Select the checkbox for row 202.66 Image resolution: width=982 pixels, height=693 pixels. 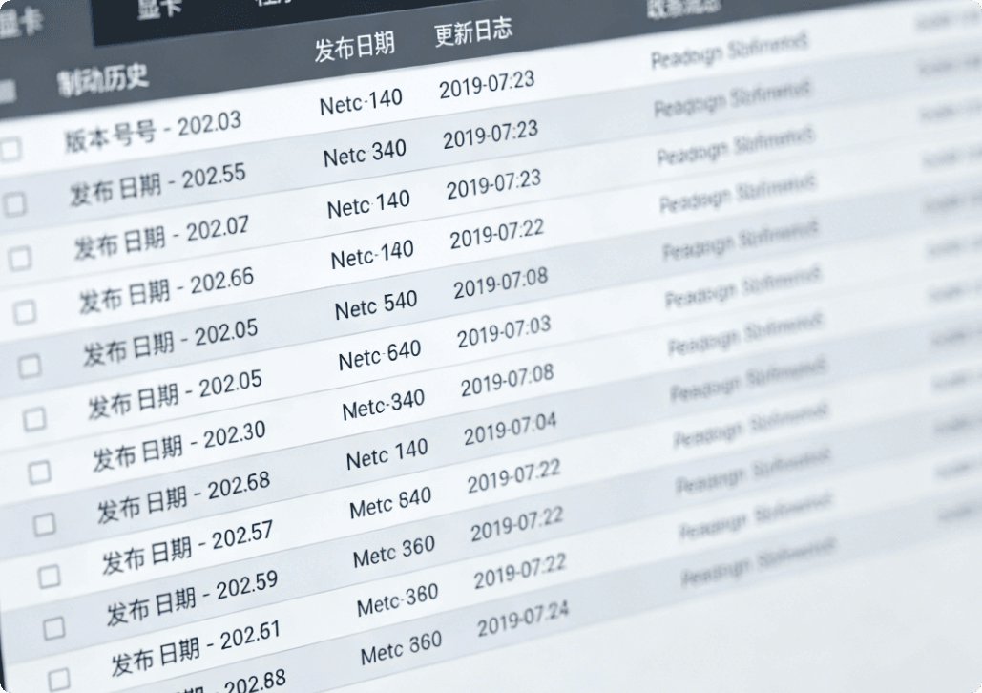(x=26, y=312)
